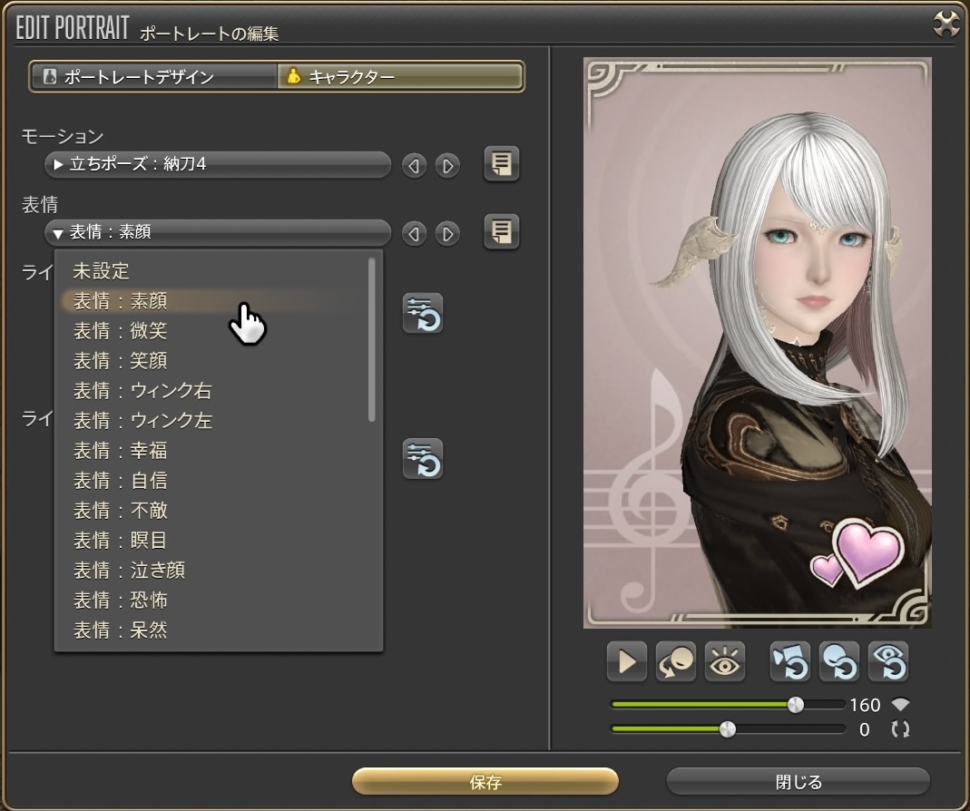Click the lower lighting reset icon
970x811 pixels.
tap(423, 458)
